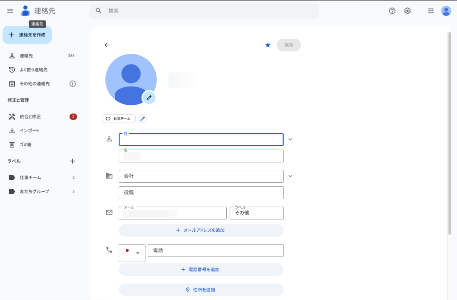Viewport: 457px width, 300px height.
Task: Open the email label dropdown showing その他
Action: (256, 213)
